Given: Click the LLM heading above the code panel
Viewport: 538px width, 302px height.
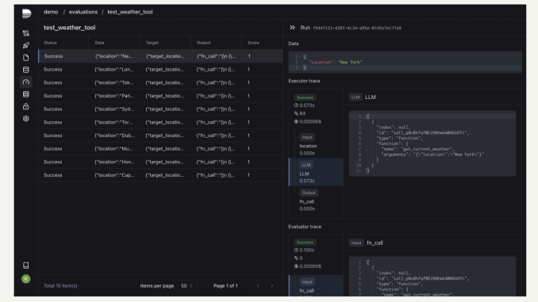Looking at the screenshot, I should point(371,97).
